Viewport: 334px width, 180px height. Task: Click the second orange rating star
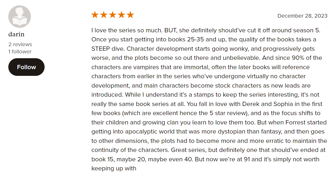point(104,15)
